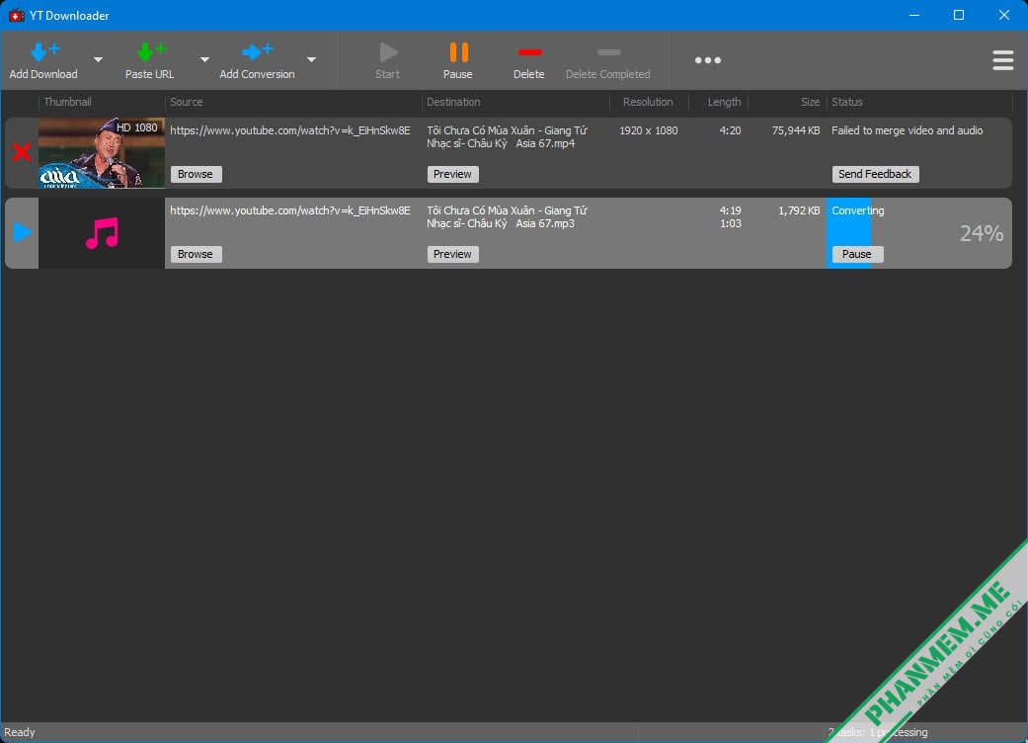Click the Status column header
Screen dimensions: 1028x743
(x=847, y=102)
